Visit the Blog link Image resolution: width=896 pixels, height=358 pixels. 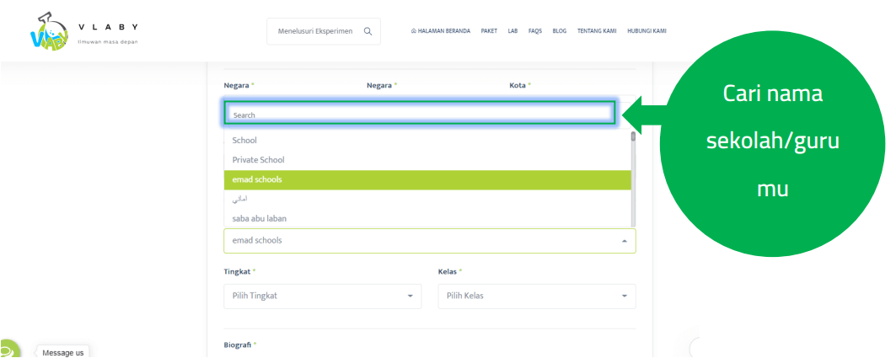560,31
